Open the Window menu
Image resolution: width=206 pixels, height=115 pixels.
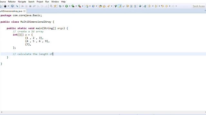[x=55, y=2]
